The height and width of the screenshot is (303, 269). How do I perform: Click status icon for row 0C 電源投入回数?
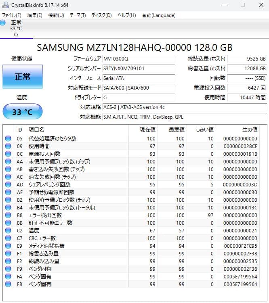(8, 154)
